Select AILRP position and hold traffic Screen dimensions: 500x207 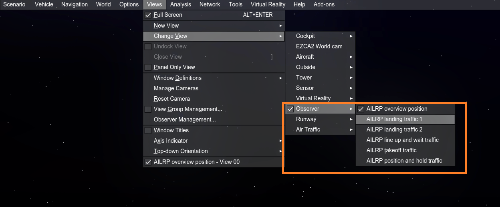click(x=405, y=161)
